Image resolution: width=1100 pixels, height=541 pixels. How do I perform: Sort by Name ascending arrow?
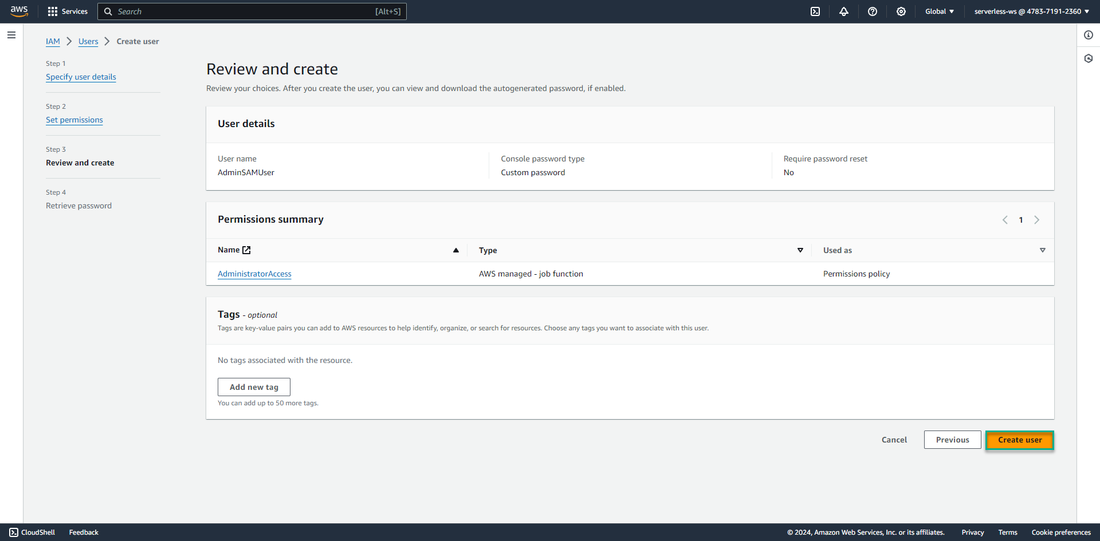[x=456, y=250]
